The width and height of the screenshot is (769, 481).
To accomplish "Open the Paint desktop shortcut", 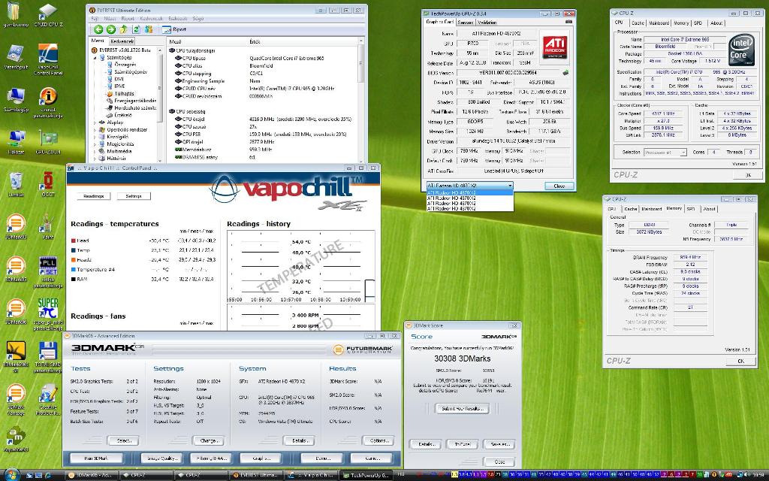I will 47,227.
